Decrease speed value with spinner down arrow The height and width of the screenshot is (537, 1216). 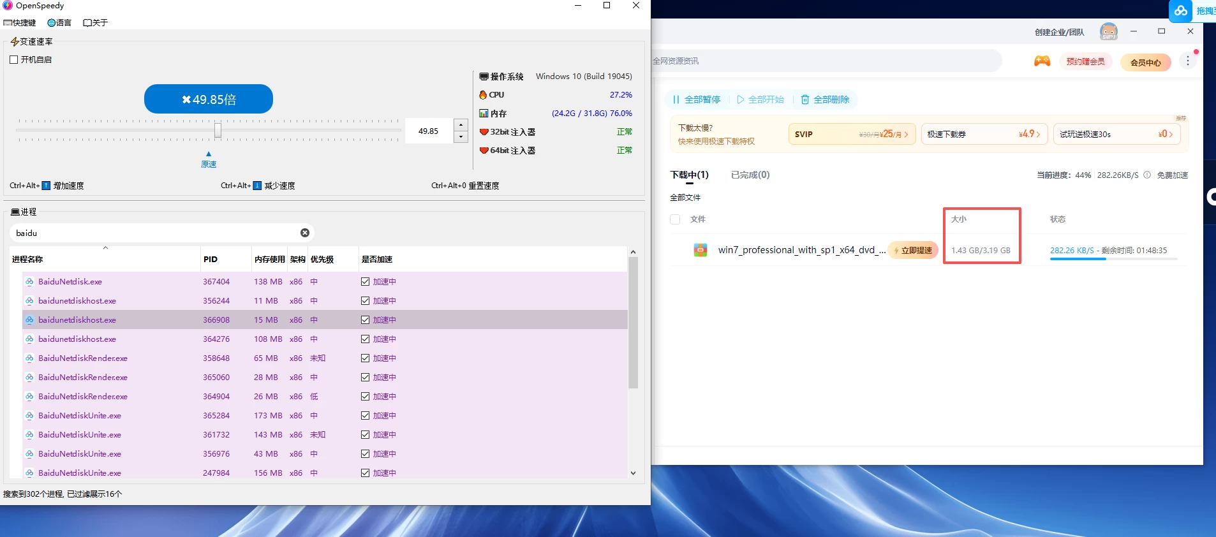pos(461,137)
